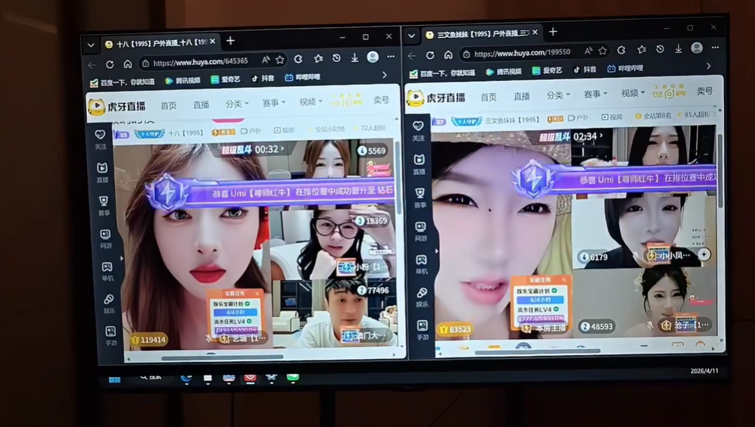
Task: Open new tab in right browser window
Action: point(553,32)
